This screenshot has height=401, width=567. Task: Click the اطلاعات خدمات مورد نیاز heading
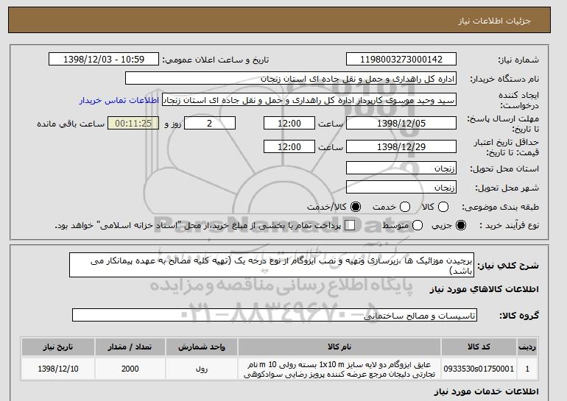(486, 391)
